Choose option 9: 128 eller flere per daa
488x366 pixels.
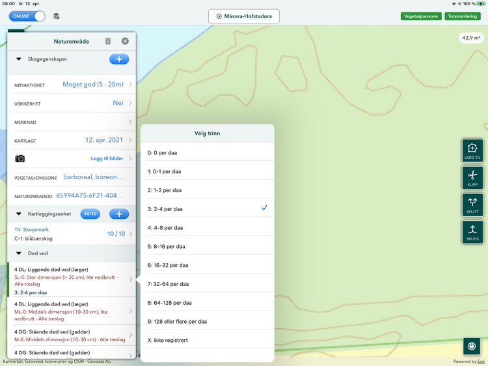pyautogui.click(x=208, y=321)
